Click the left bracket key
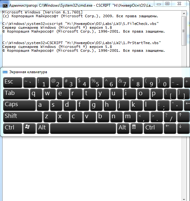 coord(170,94)
